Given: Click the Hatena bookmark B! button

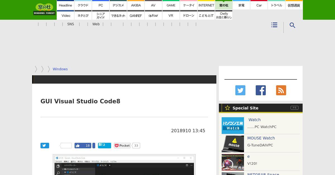Looking at the screenshot, I should [104, 146].
